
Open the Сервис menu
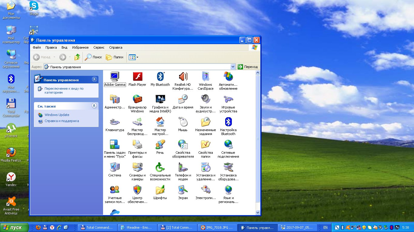99,47
